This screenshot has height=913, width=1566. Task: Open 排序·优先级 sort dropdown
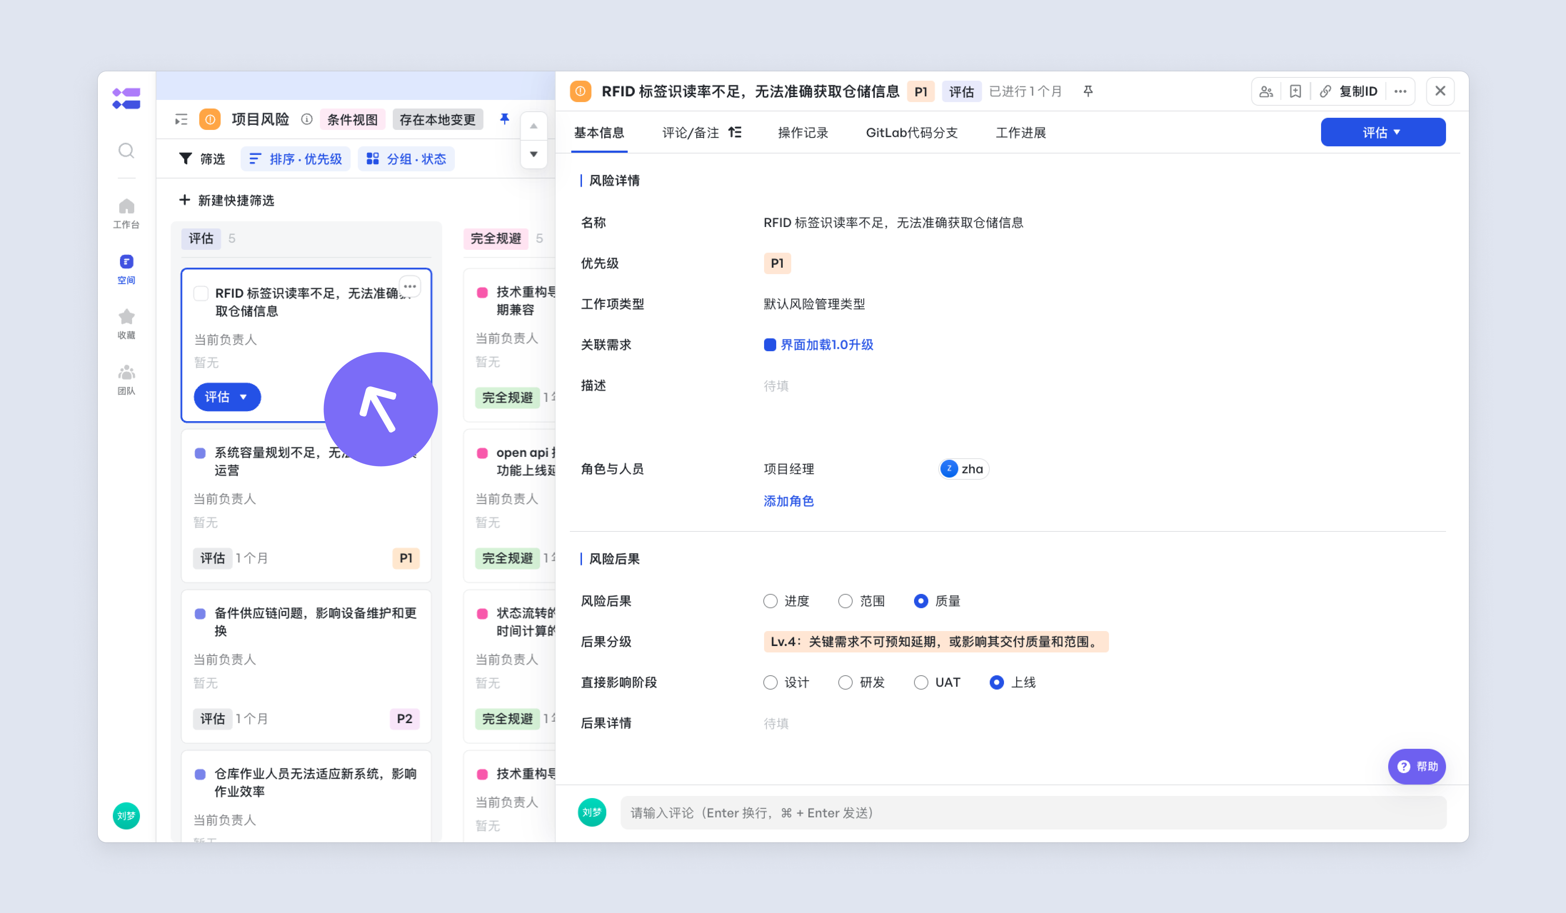click(x=295, y=159)
